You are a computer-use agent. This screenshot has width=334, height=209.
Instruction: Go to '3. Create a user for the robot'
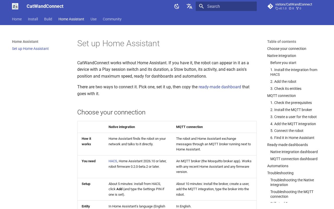[x=294, y=117]
